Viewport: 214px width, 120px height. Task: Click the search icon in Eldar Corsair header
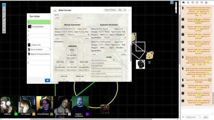point(125,10)
